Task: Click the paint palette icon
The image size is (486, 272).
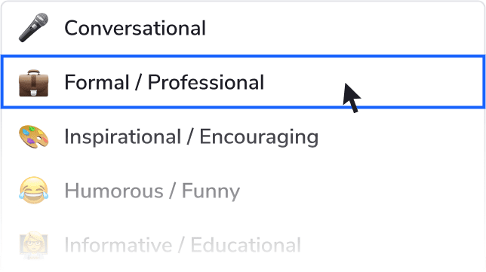Action: (33, 137)
